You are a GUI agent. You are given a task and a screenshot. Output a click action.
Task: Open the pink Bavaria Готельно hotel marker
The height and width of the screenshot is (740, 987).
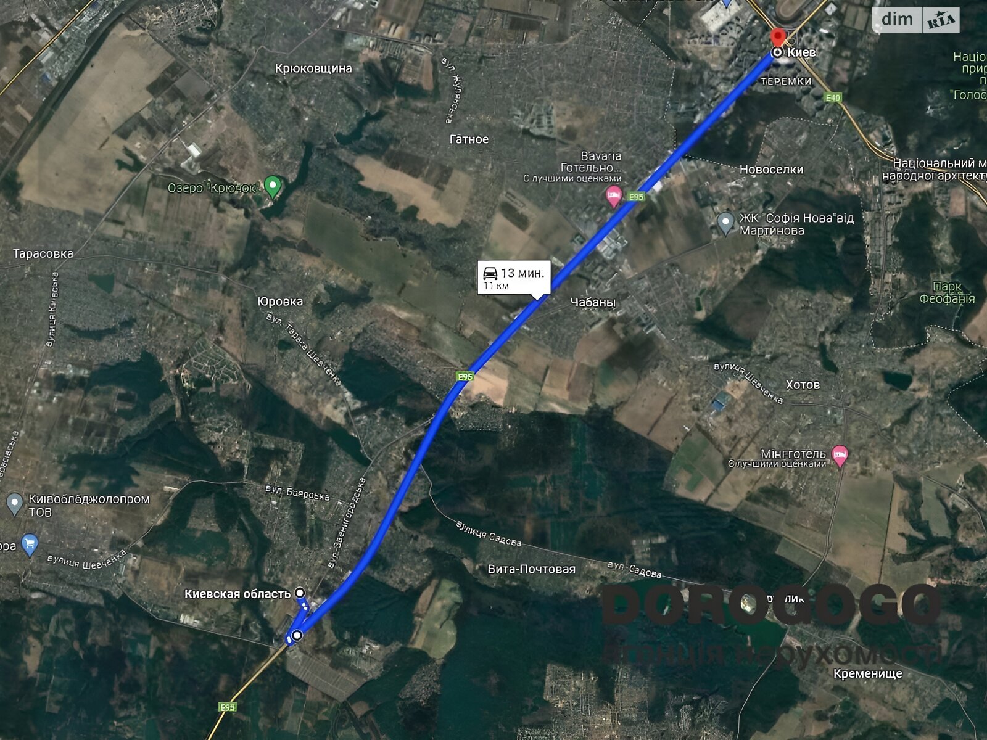614,197
